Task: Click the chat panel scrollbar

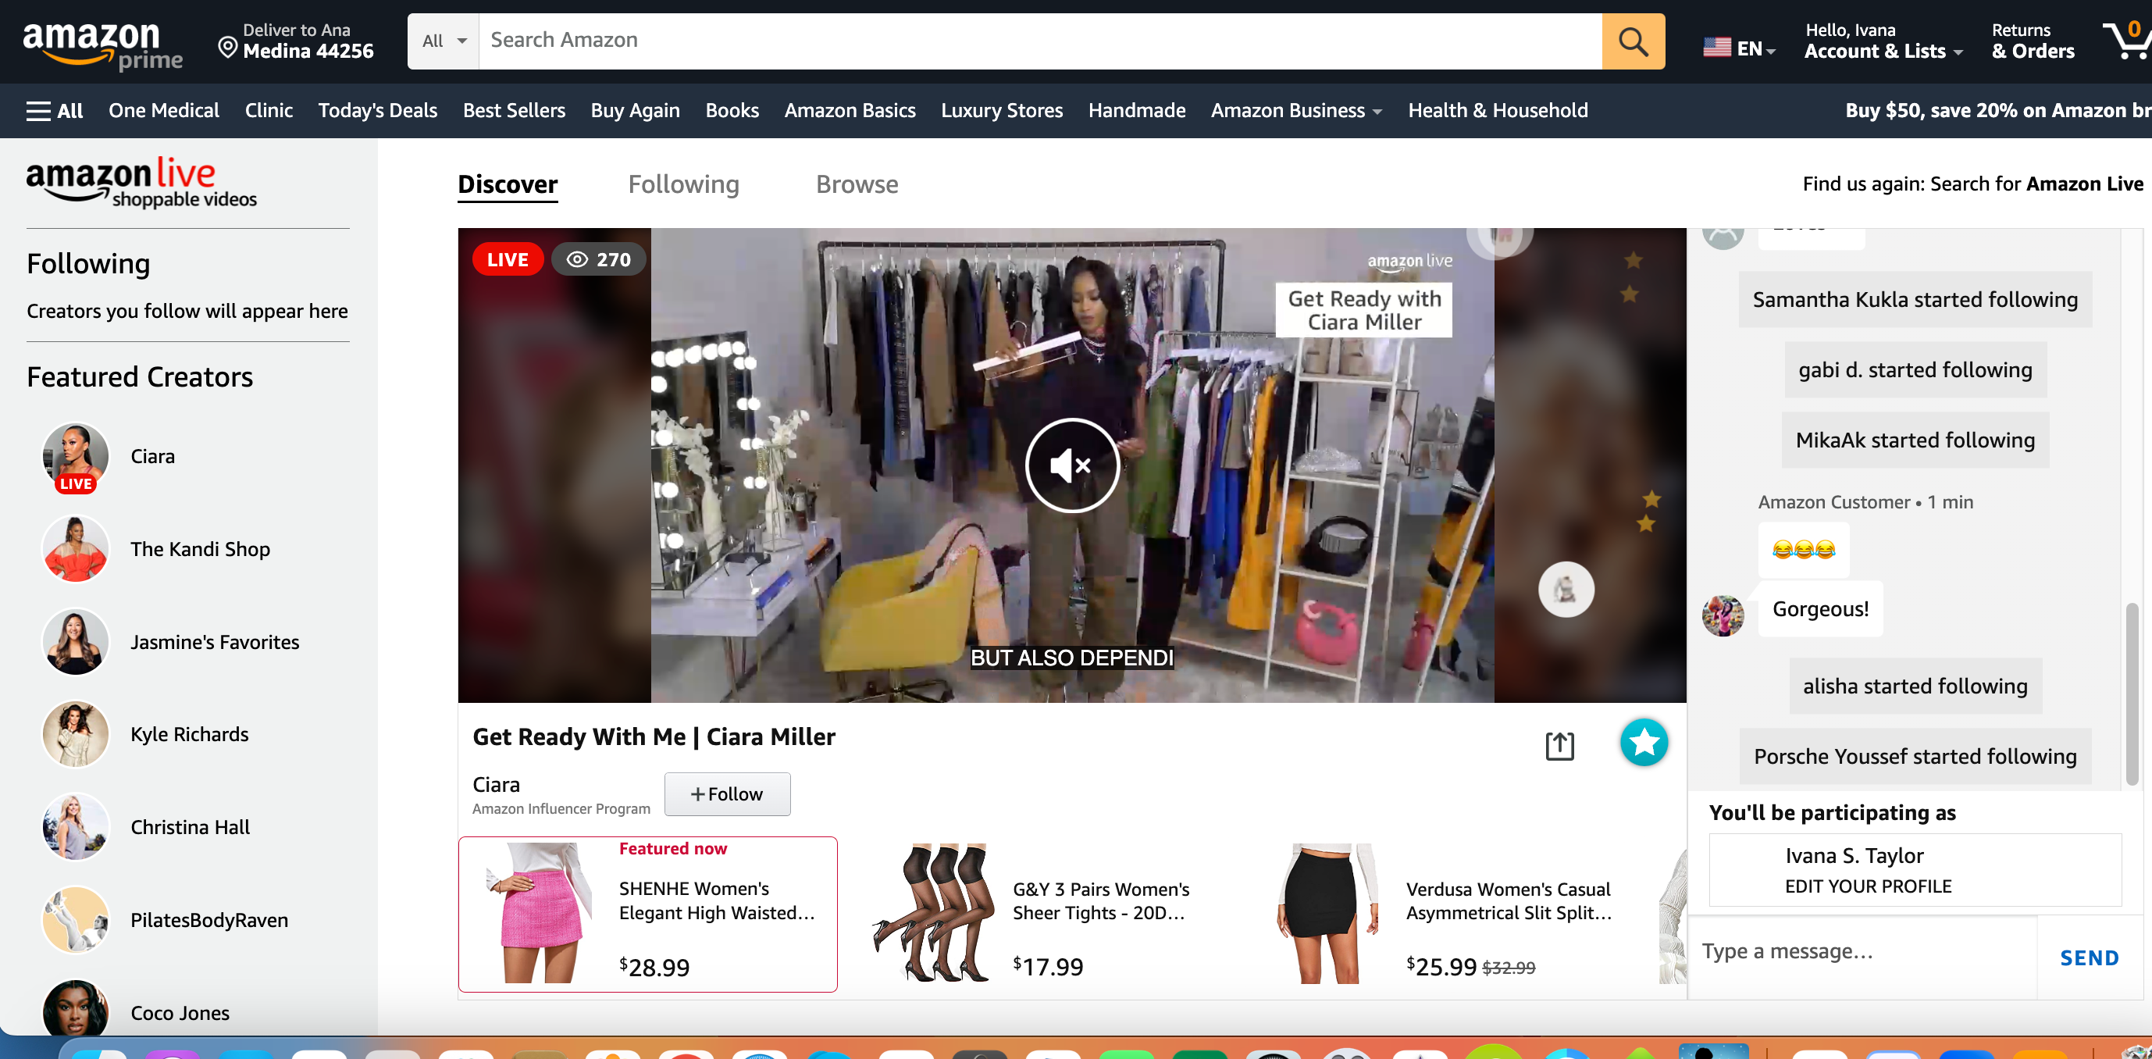Action: 2131,692
